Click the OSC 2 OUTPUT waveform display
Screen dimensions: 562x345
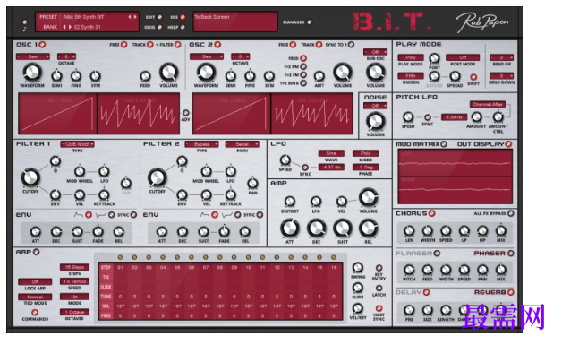[311, 114]
